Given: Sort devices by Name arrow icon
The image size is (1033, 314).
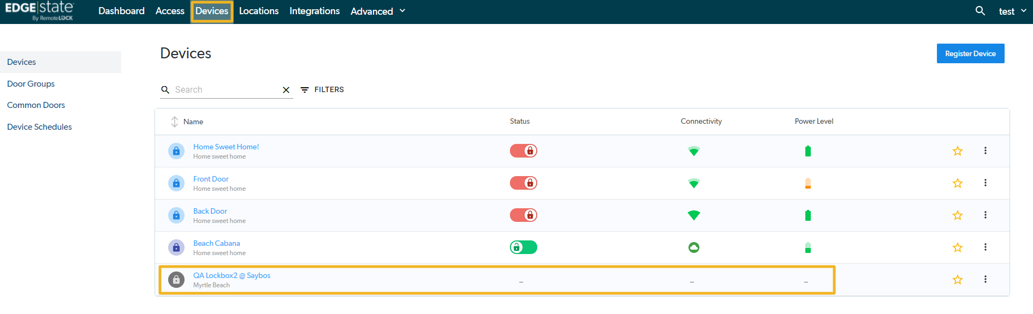Looking at the screenshot, I should coord(175,122).
